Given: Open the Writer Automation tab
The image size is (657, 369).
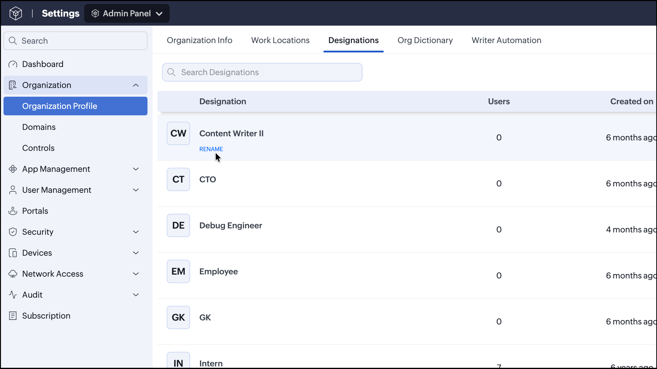Looking at the screenshot, I should coord(506,40).
